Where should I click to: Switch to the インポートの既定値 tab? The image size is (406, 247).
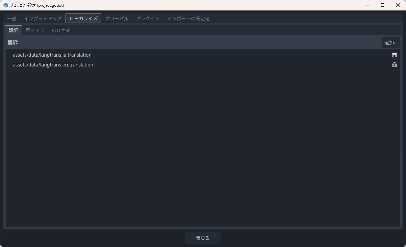(x=188, y=19)
